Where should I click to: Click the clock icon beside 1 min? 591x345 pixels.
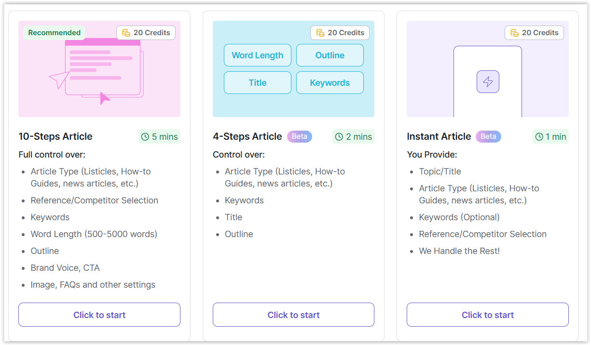point(539,137)
